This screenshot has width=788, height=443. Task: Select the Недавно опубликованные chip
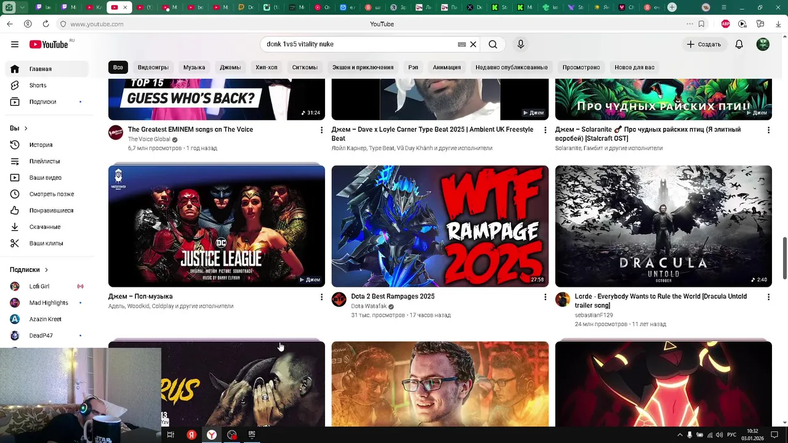(x=512, y=67)
